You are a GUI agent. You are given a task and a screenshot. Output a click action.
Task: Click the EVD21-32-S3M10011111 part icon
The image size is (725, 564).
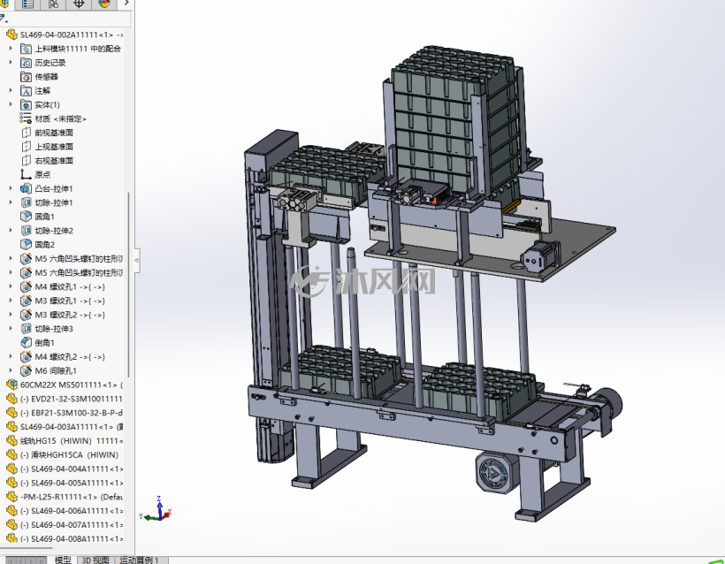(x=11, y=399)
